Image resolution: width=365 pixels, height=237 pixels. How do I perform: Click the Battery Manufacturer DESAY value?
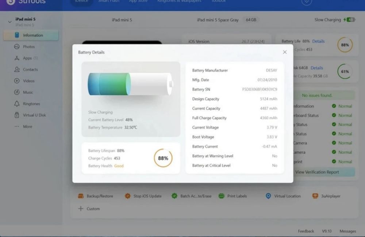(x=272, y=70)
